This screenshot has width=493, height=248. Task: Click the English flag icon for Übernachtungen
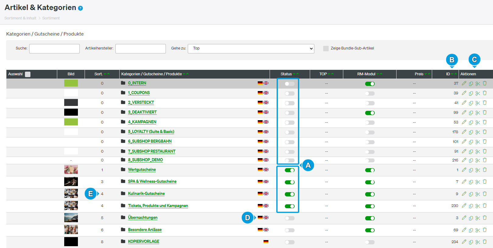click(266, 218)
